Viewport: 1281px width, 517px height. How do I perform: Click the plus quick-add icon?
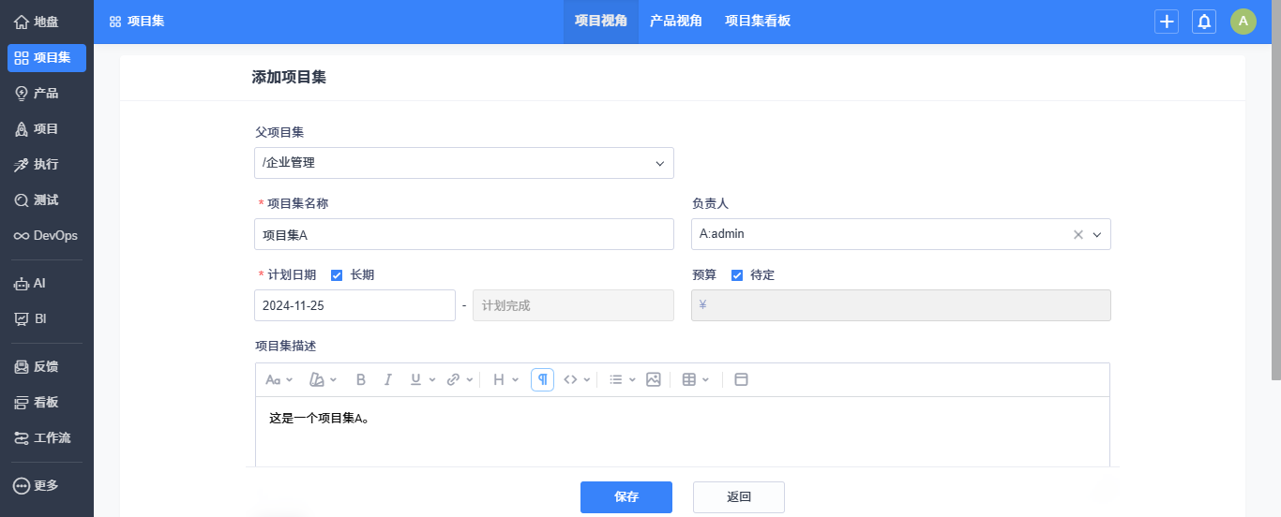1167,22
